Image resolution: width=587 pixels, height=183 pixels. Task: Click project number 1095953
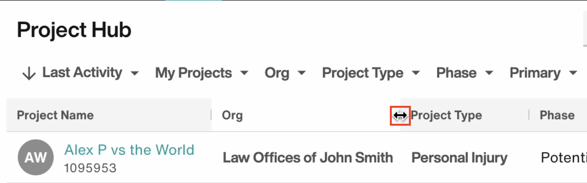[x=90, y=168]
